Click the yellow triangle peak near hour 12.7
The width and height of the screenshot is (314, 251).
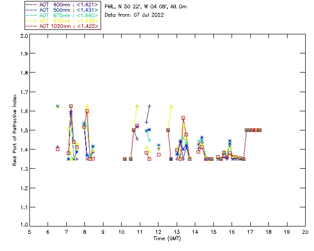(171, 106)
